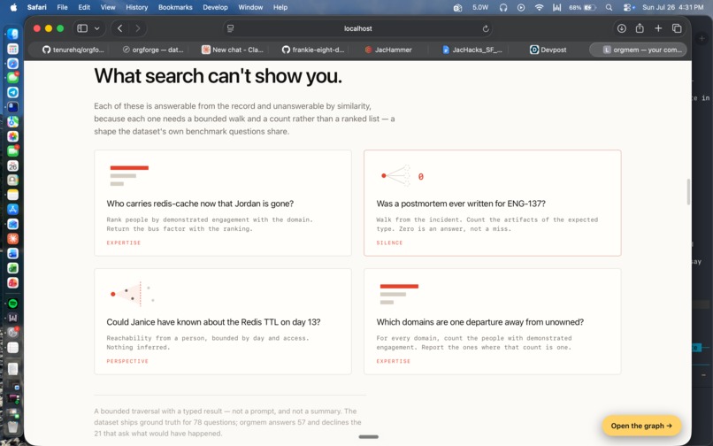Open Maps from the Dock
The width and height of the screenshot is (713, 446).
coord(12,121)
